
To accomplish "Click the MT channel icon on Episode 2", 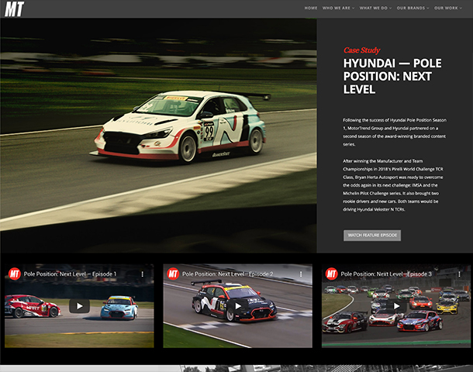I will point(173,274).
